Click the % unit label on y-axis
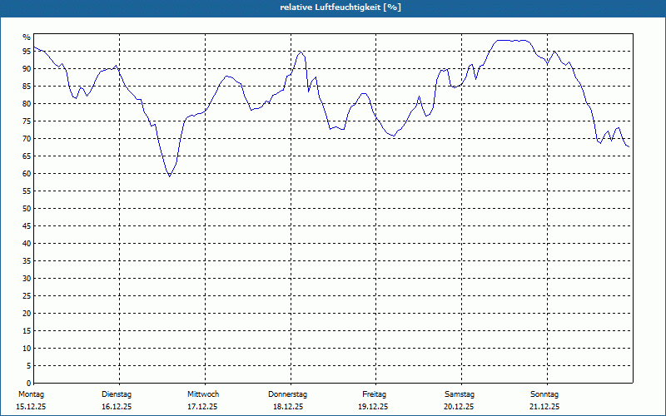Image resolution: width=666 pixels, height=416 pixels. [x=27, y=37]
